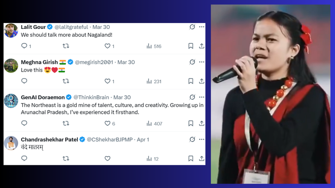Reply to GenAI Doraemon's tweet
Screen dimensions: 335x188
tap(24, 123)
